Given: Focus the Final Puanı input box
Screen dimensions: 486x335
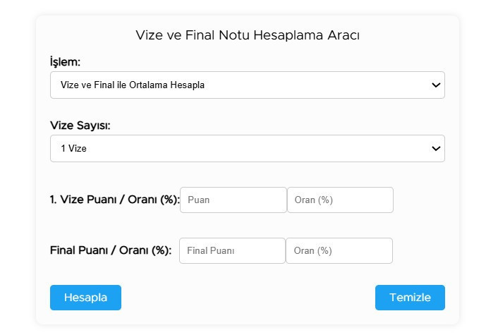Looking at the screenshot, I should click(232, 250).
